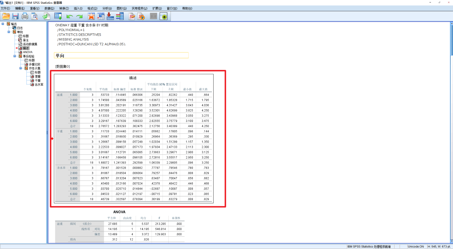Click the 单向 heading in the output
This screenshot has width=453, height=249.
coord(60,55)
